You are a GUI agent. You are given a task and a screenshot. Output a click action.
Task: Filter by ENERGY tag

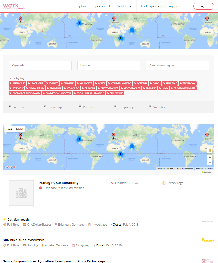tap(52, 83)
